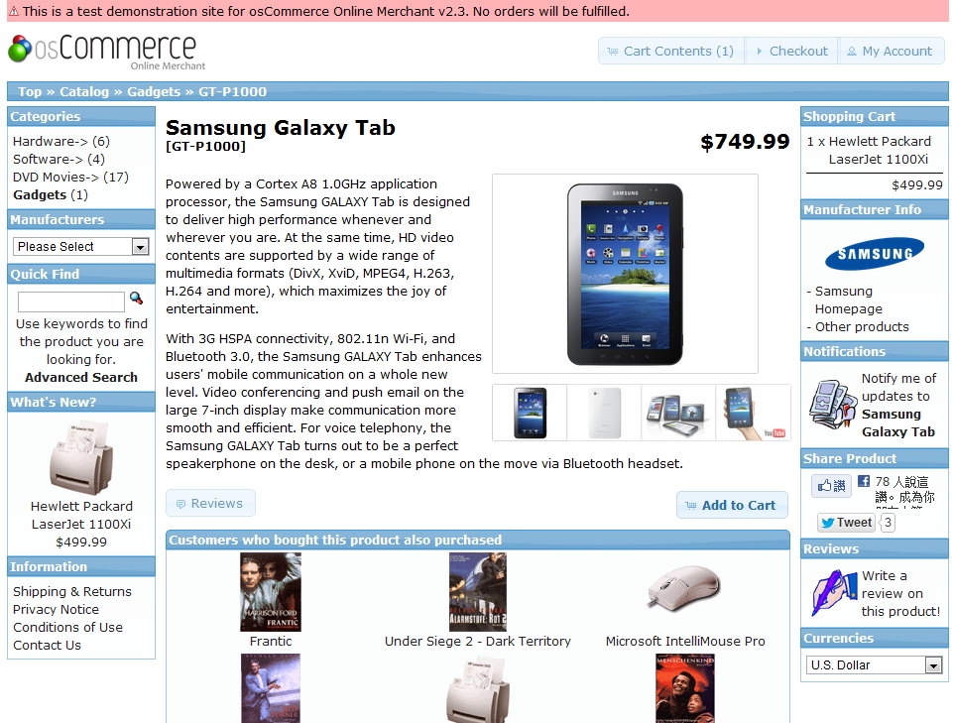Click the Tweet bird button
The height and width of the screenshot is (723, 954).
pyautogui.click(x=846, y=522)
